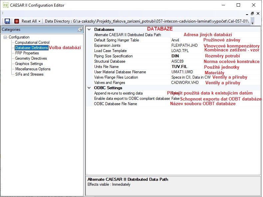Image resolution: width=263 pixels, height=197 pixels.
Task: Click the Reset All button label
Action: (29, 21)
